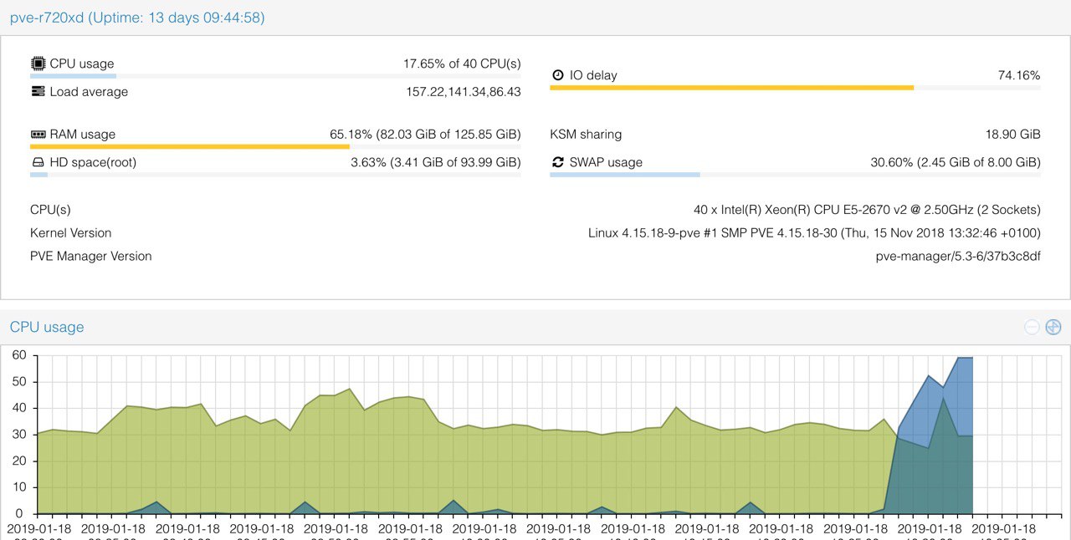Click the SWAP usage refresh icon

(558, 162)
